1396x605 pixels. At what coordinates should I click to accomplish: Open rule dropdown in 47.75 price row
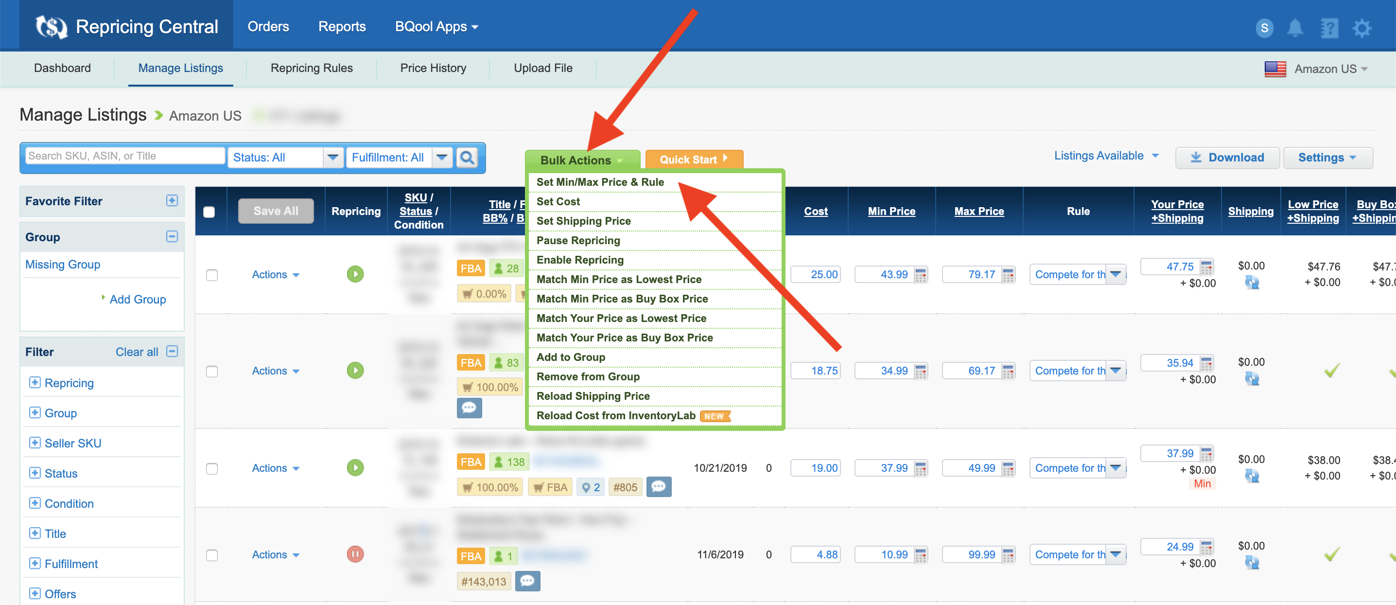1077,275
